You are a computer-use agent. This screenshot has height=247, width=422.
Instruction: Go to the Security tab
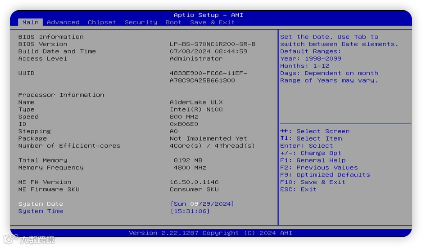[141, 22]
